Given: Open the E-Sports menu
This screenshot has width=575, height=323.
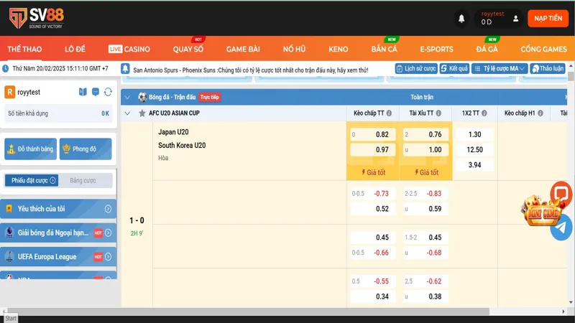Looking at the screenshot, I should (436, 49).
